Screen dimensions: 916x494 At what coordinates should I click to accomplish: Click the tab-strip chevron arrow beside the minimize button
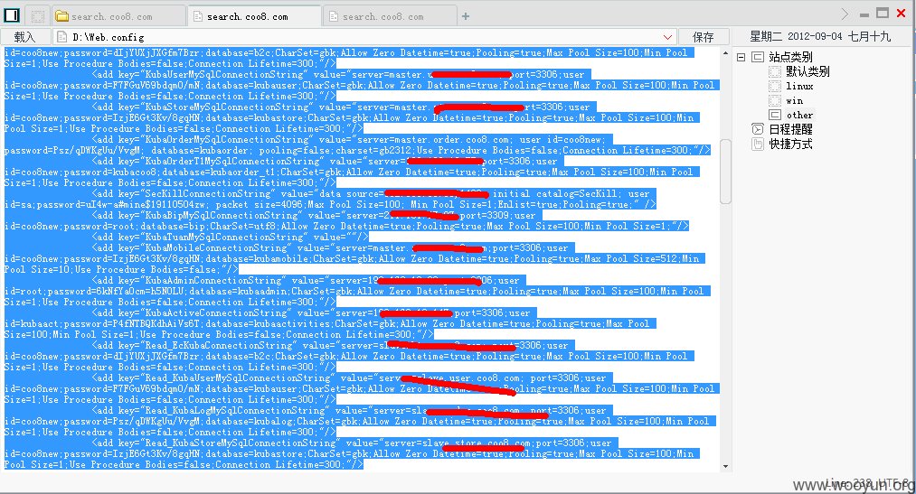845,14
